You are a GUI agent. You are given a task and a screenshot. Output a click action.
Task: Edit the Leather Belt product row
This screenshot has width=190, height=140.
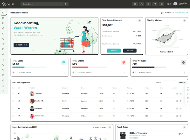click(x=177, y=101)
